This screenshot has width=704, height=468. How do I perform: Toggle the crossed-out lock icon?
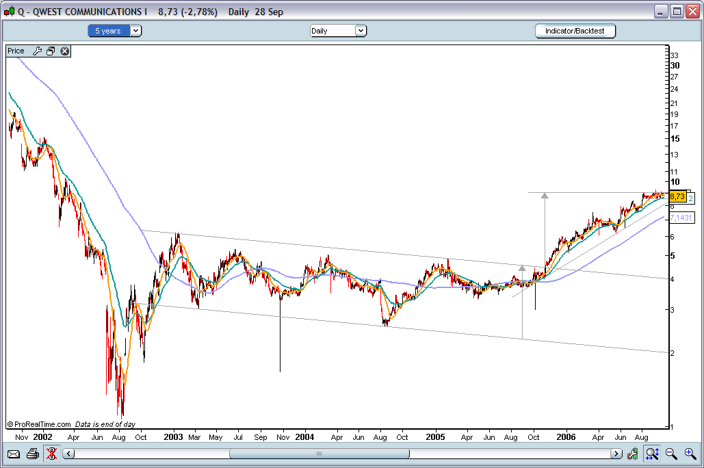51,454
